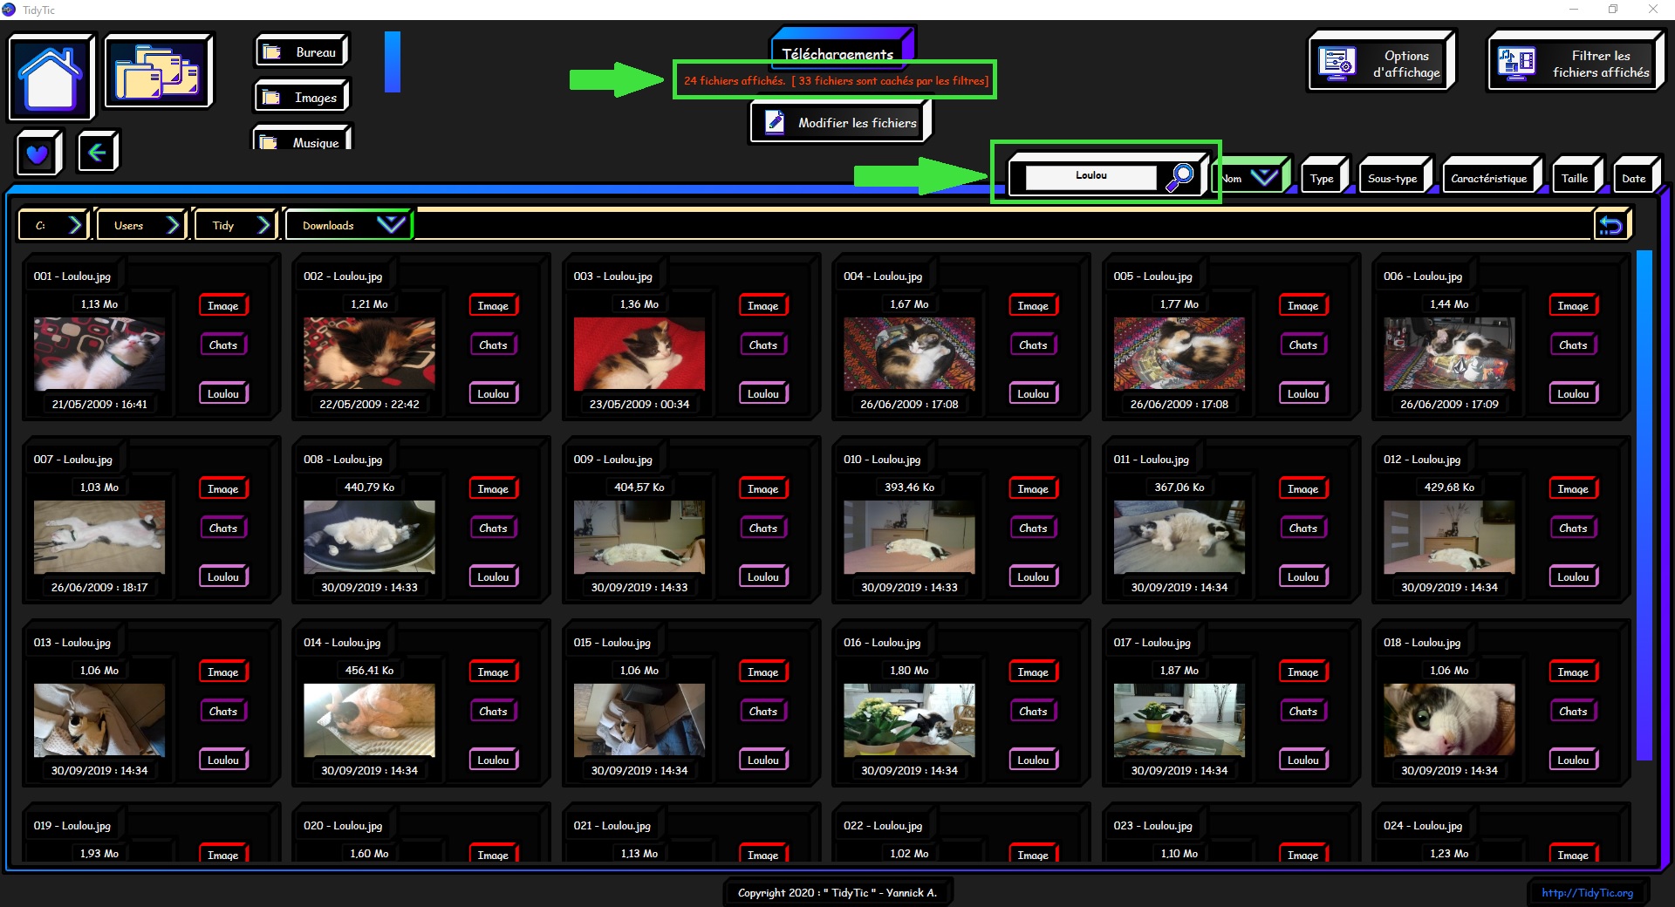Open the Musique folder shortcut
This screenshot has height=907, width=1675.
[x=302, y=140]
